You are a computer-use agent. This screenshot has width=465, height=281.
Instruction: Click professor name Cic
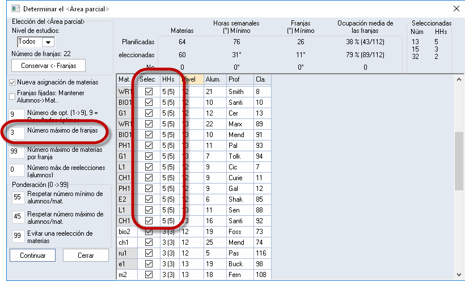click(233, 167)
